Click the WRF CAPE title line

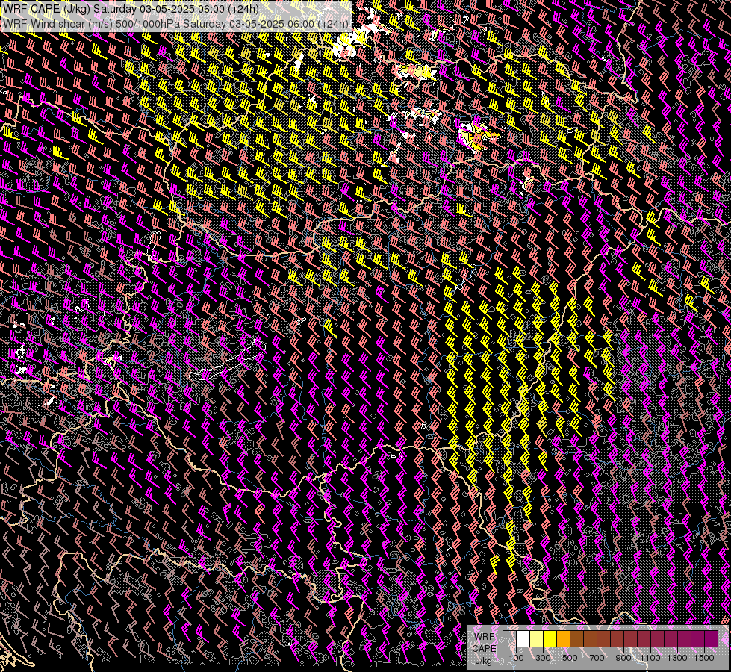pyautogui.click(x=131, y=9)
